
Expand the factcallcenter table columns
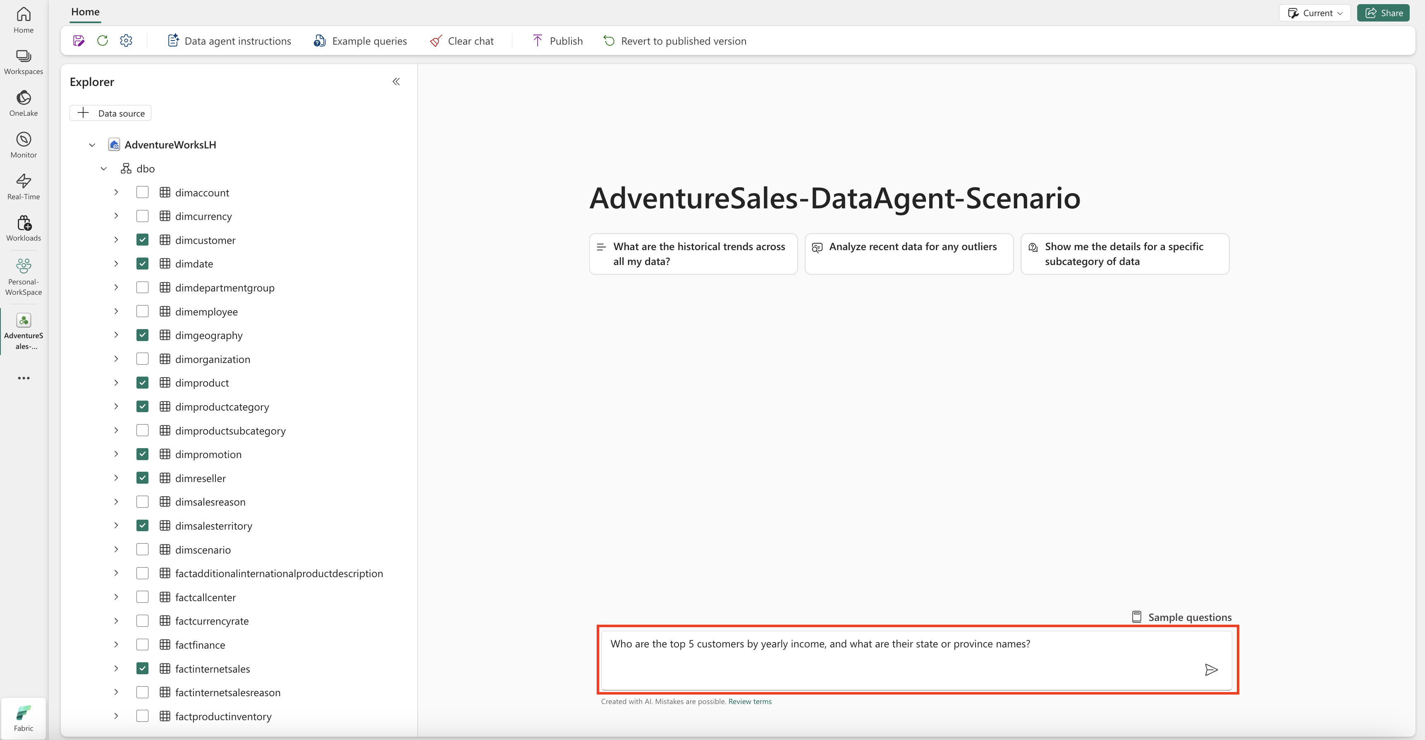116,597
